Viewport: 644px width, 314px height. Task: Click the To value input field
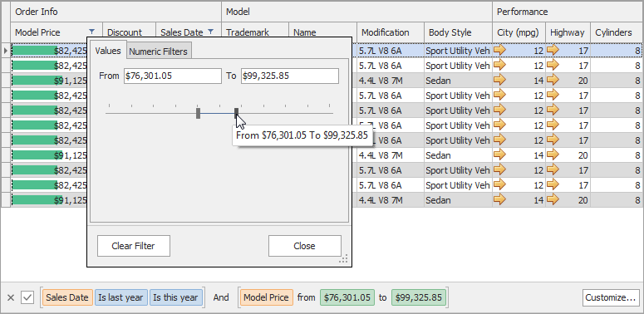(289, 76)
